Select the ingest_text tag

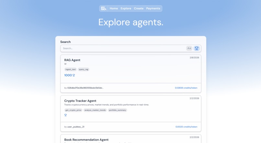click(x=71, y=69)
